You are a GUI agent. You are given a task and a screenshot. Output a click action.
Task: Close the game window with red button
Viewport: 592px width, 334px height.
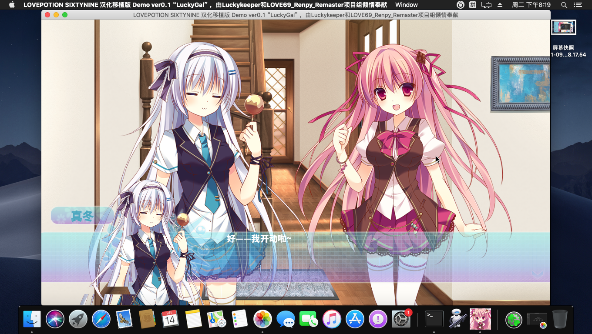[47, 15]
